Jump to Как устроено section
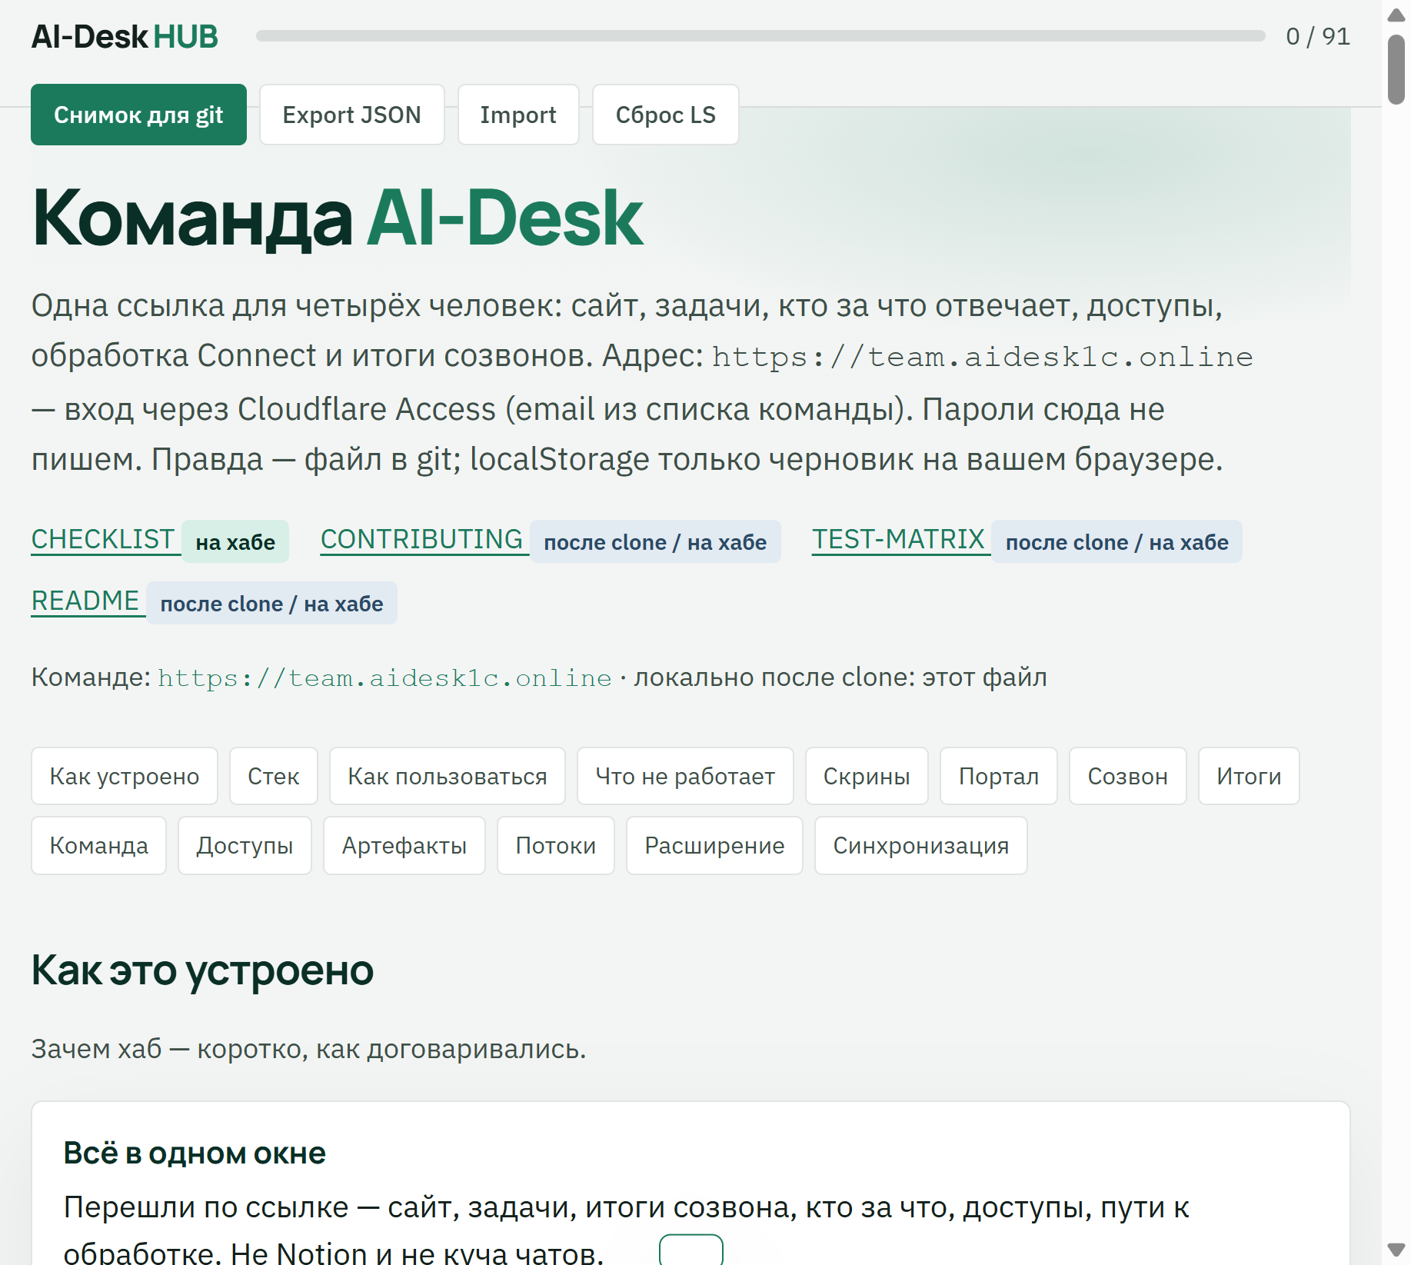 point(125,777)
